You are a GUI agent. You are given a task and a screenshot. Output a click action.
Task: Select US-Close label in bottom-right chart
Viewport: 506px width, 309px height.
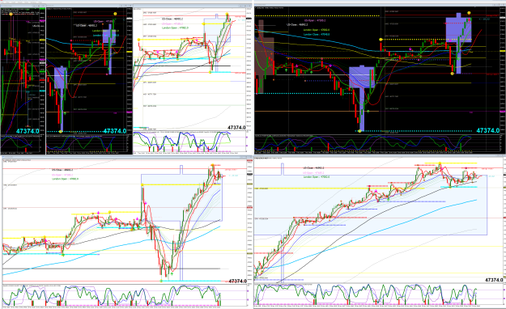pyautogui.click(x=313, y=168)
